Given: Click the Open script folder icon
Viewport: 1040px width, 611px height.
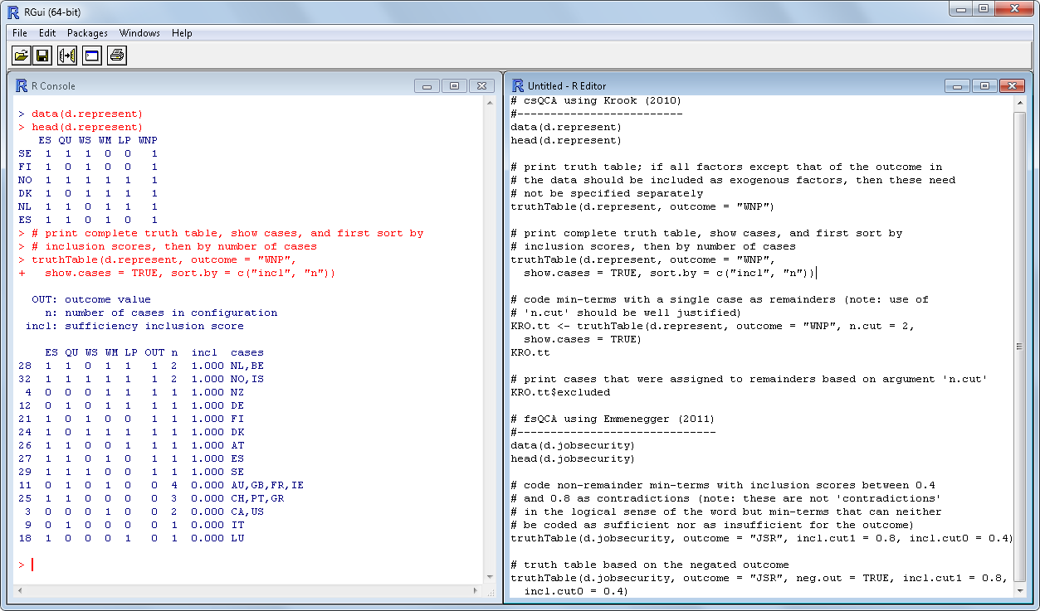Looking at the screenshot, I should point(21,56).
